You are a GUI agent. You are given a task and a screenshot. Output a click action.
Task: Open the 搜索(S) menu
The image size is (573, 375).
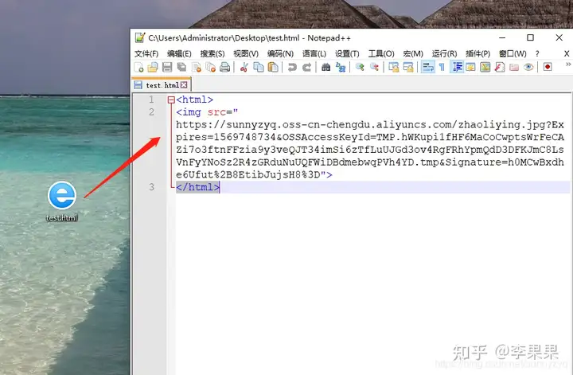(212, 53)
